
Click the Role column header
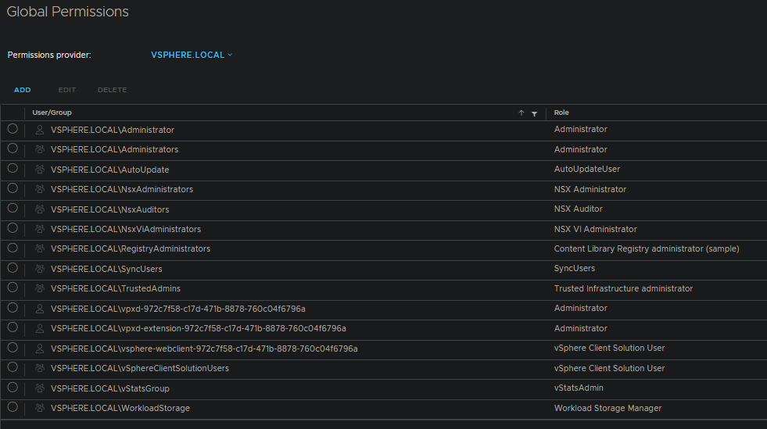(x=561, y=113)
